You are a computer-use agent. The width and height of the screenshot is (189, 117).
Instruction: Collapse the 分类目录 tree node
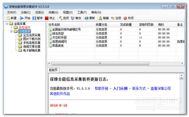point(11,31)
